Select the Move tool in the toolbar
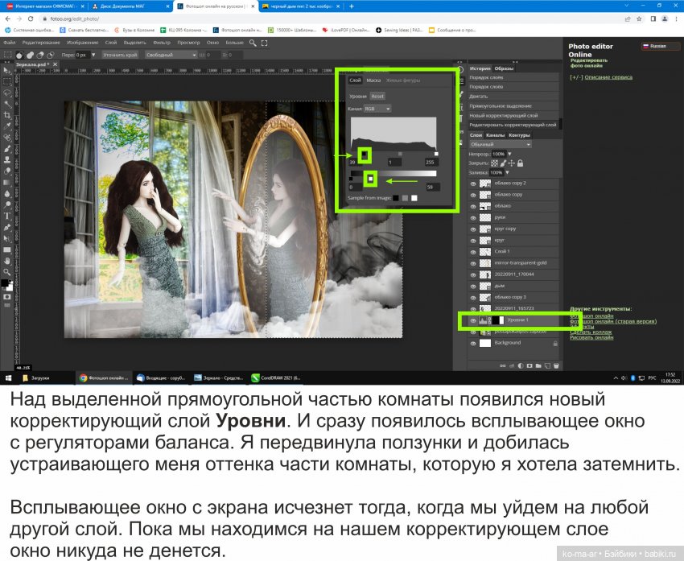The image size is (684, 561). [x=6, y=69]
